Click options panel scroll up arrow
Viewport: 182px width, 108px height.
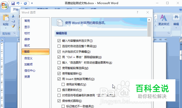click(x=149, y=20)
